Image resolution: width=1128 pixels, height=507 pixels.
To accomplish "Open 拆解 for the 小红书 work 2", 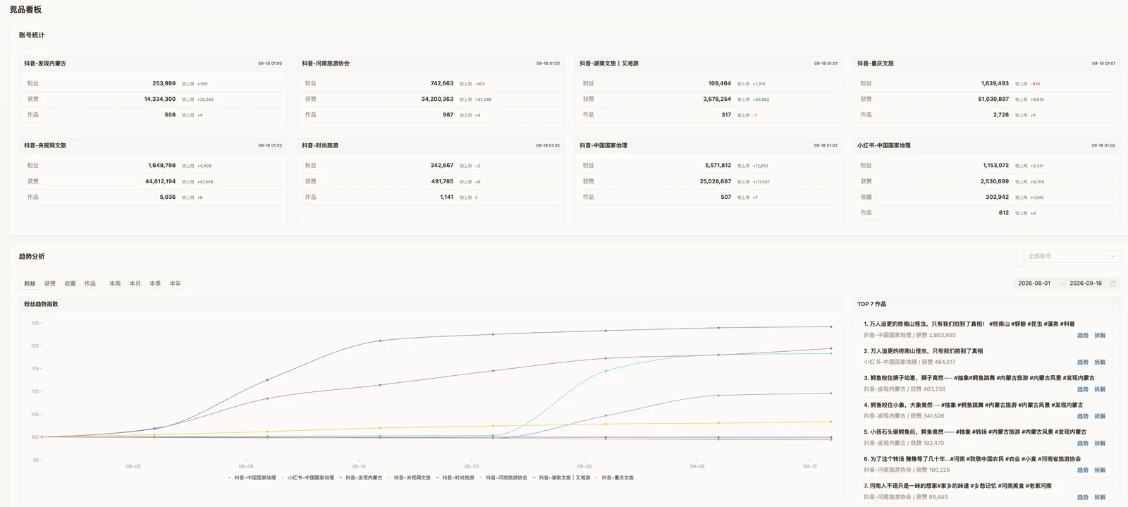I will [1100, 362].
